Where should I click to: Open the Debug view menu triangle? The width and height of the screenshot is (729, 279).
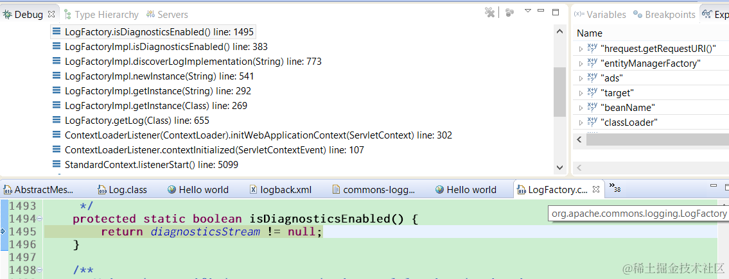(x=528, y=11)
